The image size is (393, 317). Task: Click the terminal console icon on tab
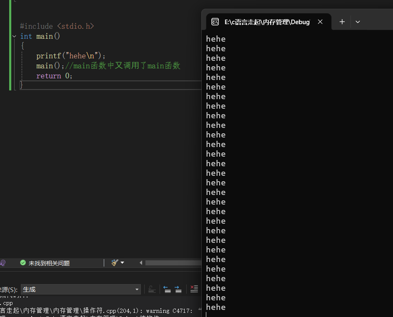click(x=215, y=22)
